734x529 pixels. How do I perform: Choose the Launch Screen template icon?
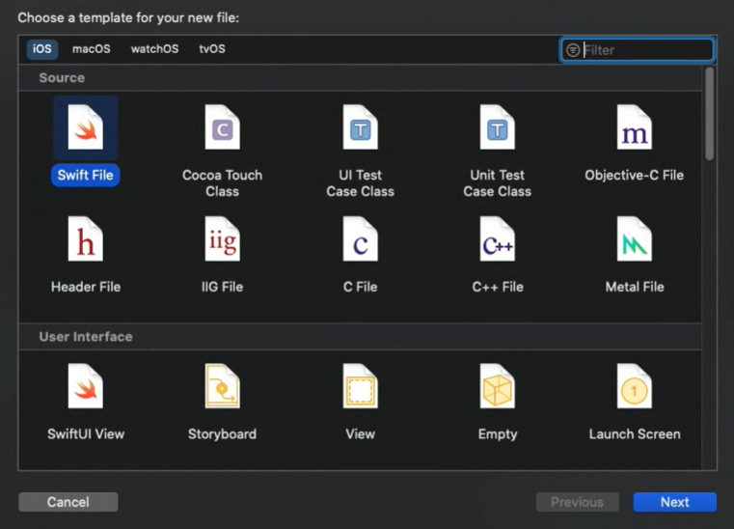[635, 386]
